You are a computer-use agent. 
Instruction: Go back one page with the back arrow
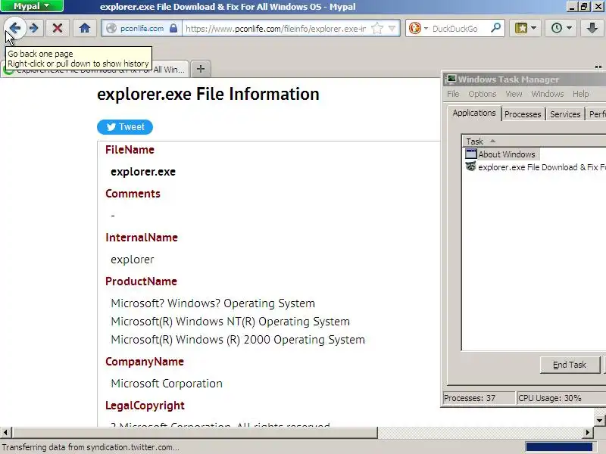point(15,28)
